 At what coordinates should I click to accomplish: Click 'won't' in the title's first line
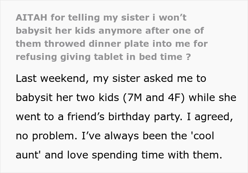[x=173, y=17]
